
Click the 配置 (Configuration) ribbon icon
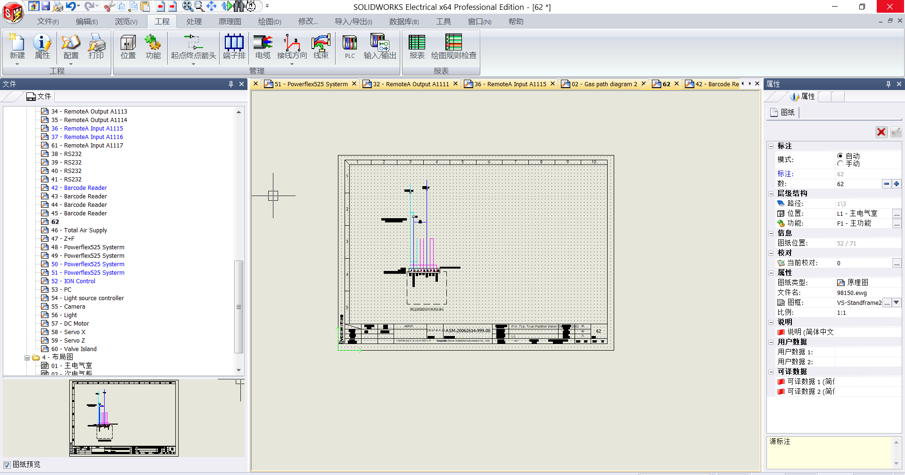click(x=71, y=46)
